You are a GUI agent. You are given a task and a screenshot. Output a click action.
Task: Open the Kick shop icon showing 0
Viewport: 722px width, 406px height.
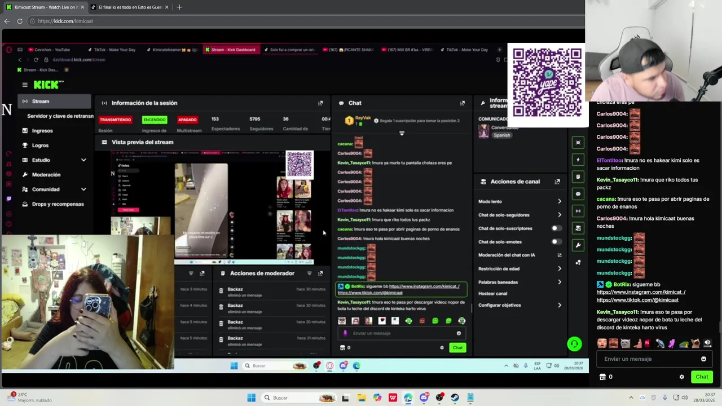pyautogui.click(x=606, y=377)
